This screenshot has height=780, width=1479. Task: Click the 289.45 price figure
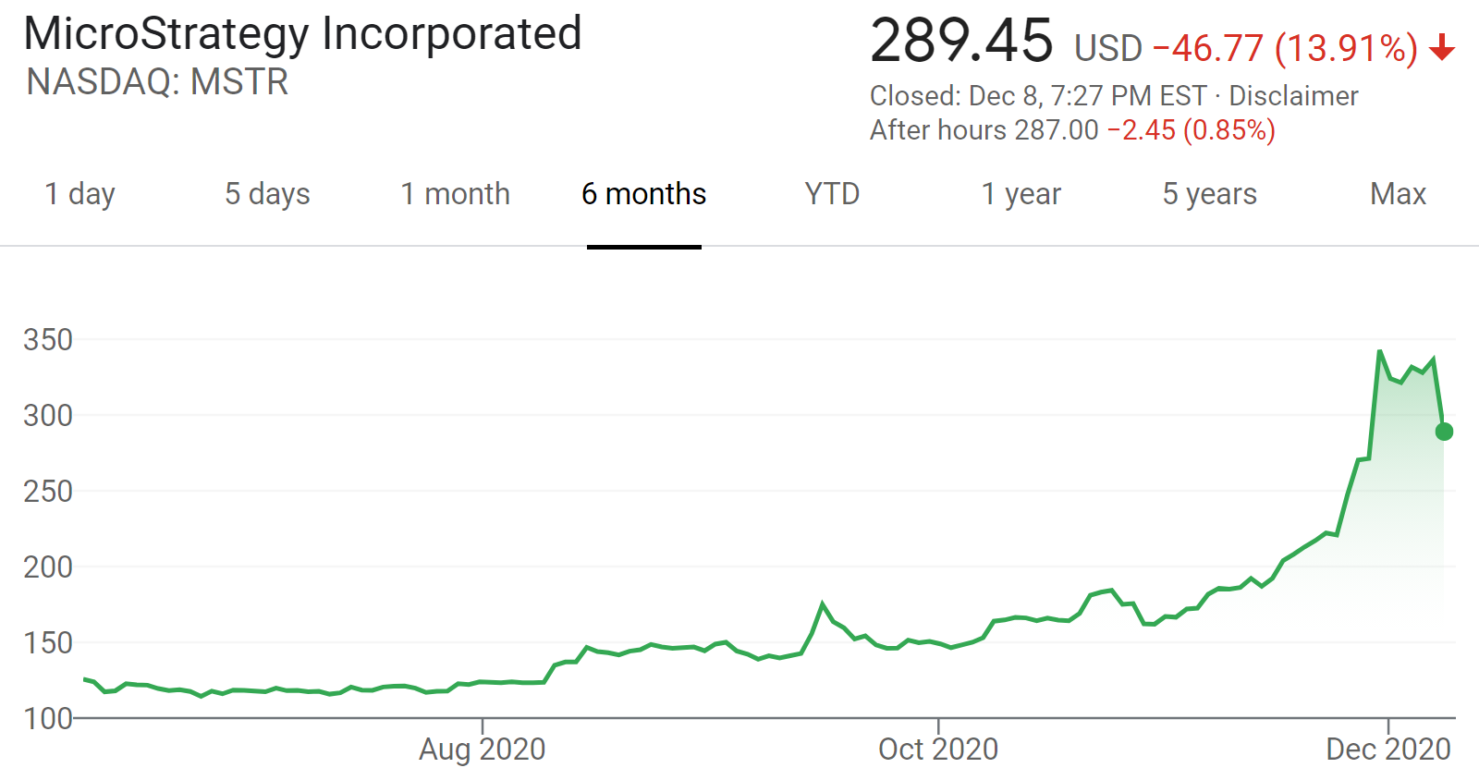click(x=961, y=42)
